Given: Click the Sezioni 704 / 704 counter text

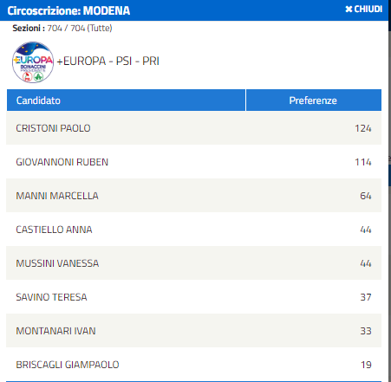Looking at the screenshot, I should [x=62, y=28].
